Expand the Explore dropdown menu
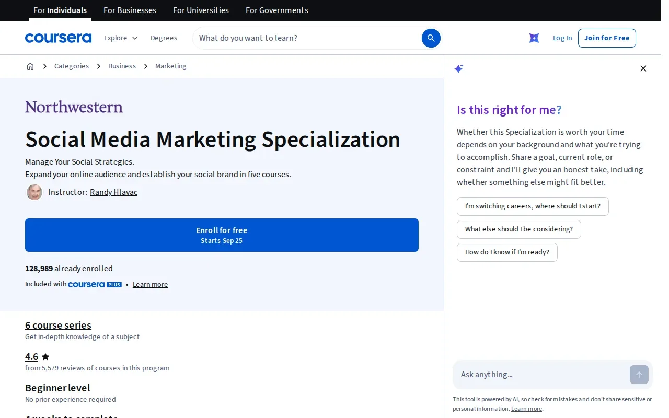The height and width of the screenshot is (418, 669). point(121,38)
